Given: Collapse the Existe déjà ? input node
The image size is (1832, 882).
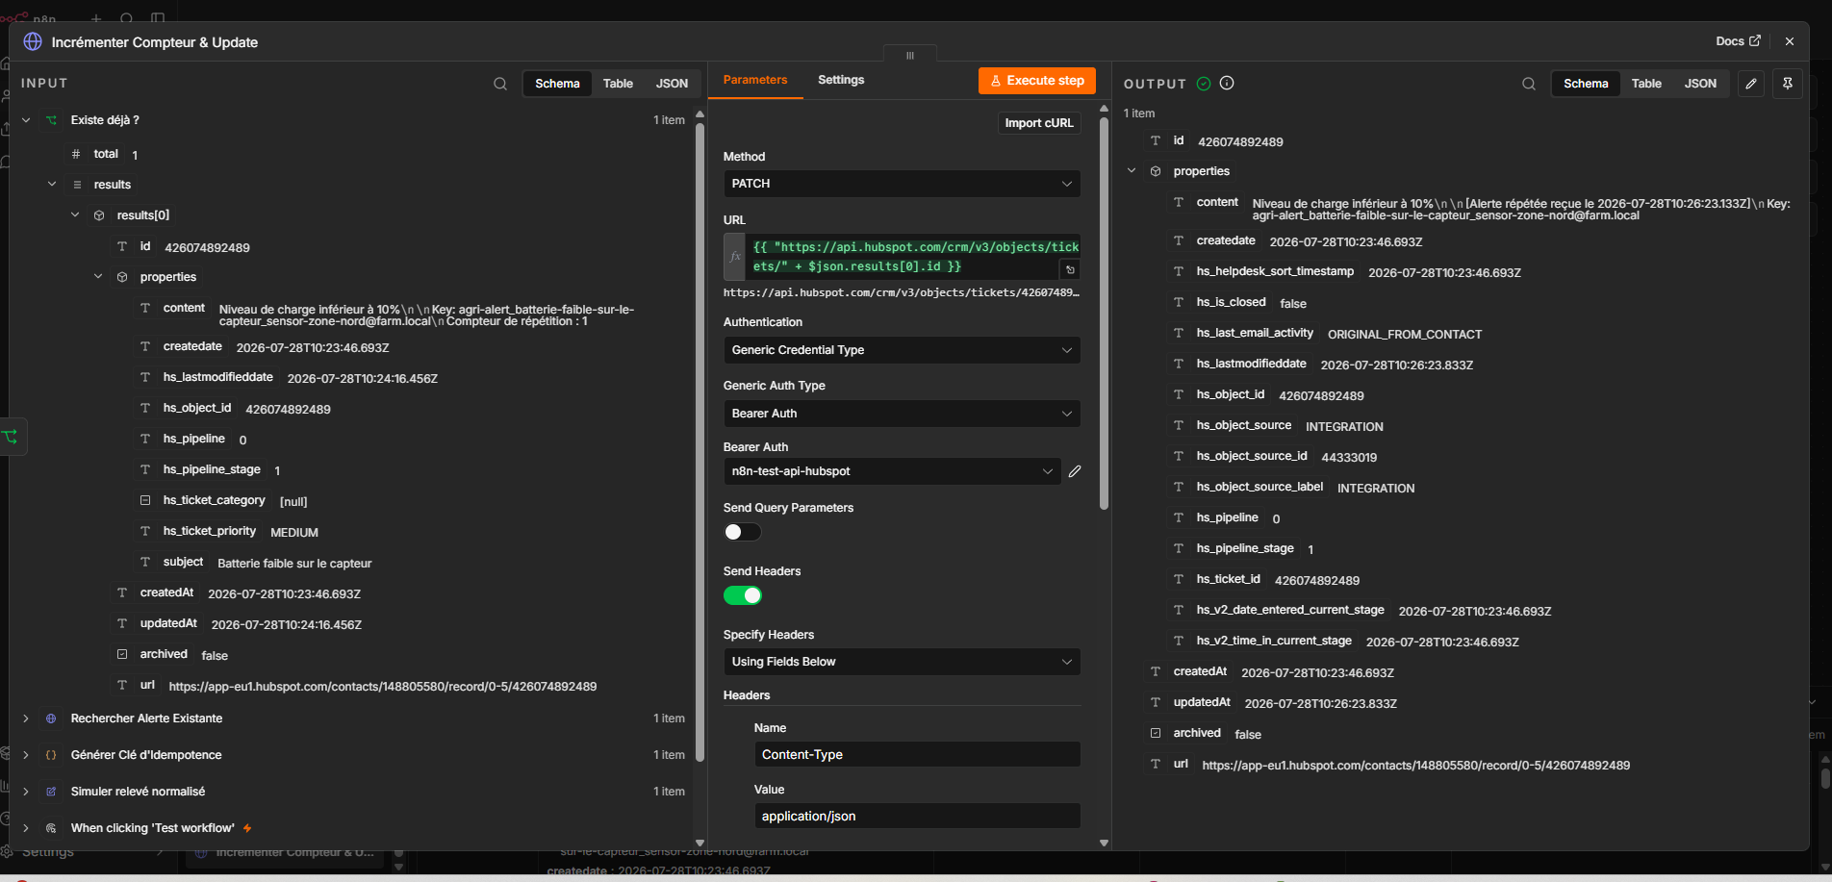Looking at the screenshot, I should click(26, 120).
